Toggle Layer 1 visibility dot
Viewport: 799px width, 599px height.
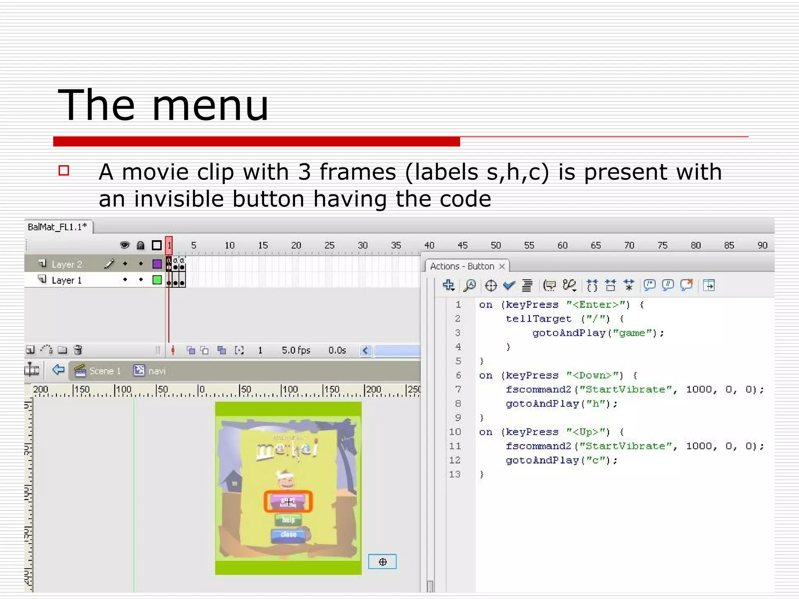coord(125,280)
